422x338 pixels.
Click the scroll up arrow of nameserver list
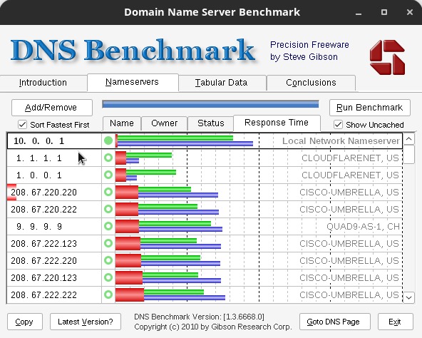(x=409, y=139)
